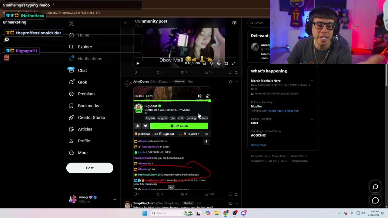388x218 pixels.
Task: Go to Explore in the sidebar
Action: (80, 47)
